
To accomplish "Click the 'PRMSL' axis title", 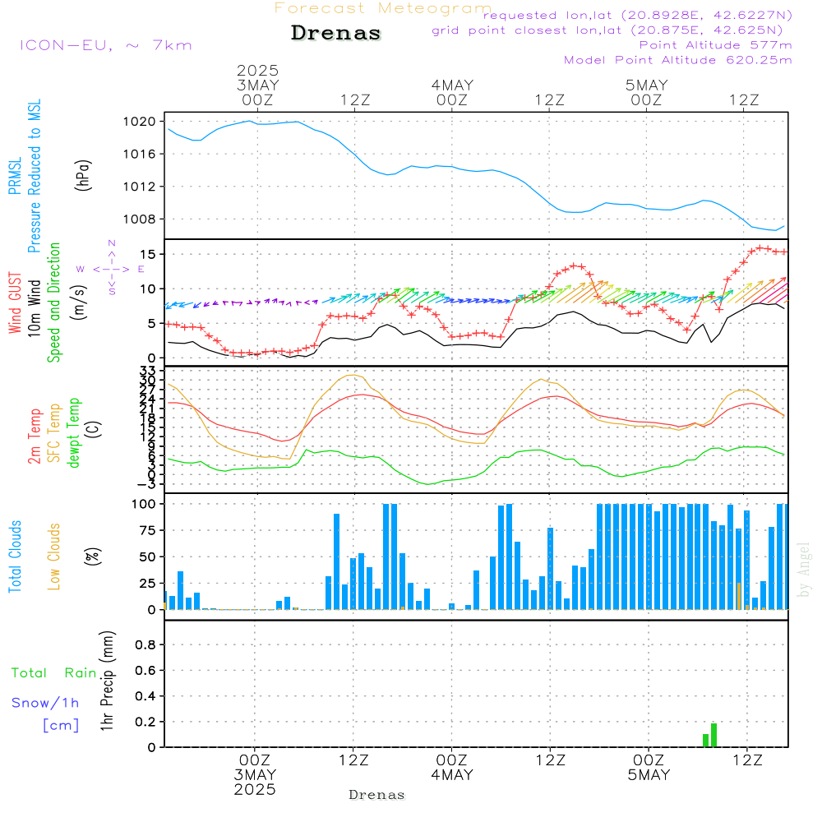I will point(15,176).
